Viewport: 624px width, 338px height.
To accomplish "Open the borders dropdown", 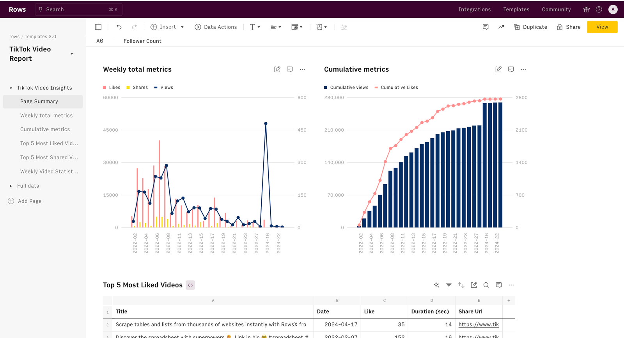I will 322,27.
